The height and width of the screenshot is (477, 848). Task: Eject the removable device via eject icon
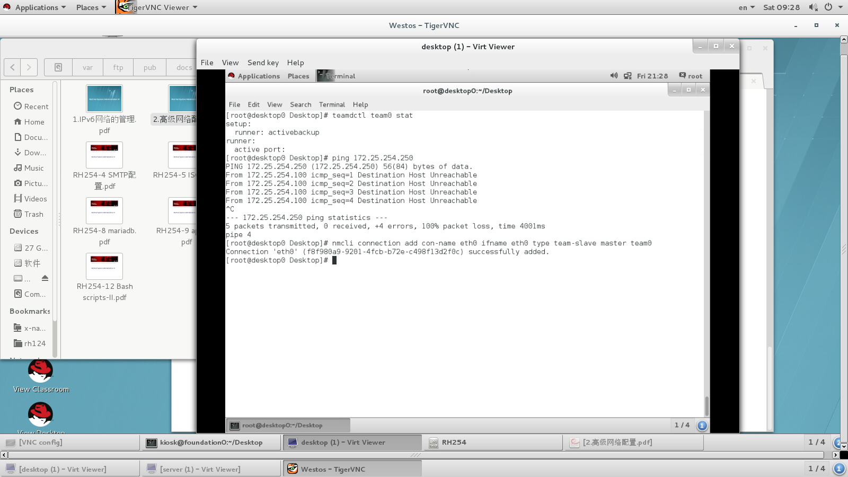(x=45, y=278)
